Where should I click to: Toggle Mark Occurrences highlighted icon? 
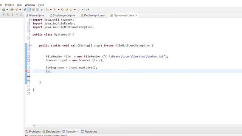tap(29, 10)
